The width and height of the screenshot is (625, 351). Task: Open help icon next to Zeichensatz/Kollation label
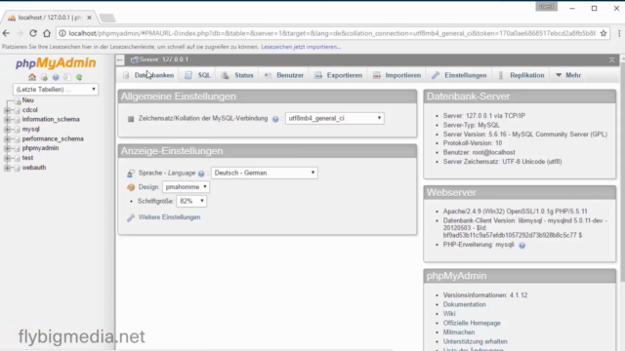tap(275, 119)
